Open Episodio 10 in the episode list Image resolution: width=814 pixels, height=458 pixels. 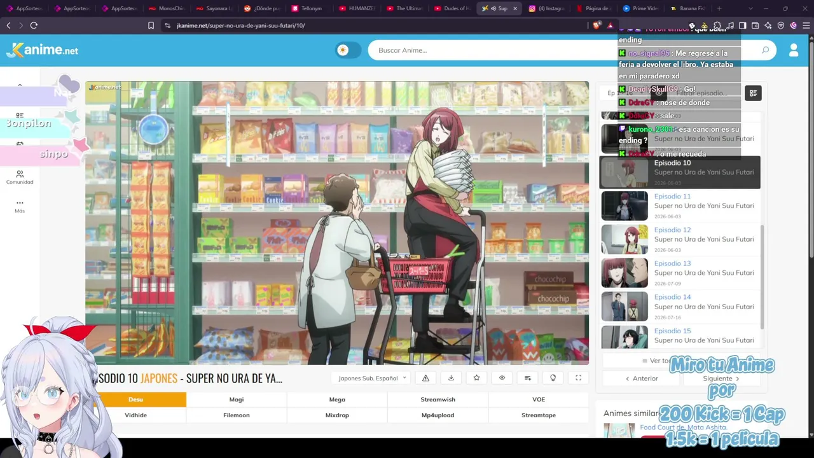tap(680, 172)
